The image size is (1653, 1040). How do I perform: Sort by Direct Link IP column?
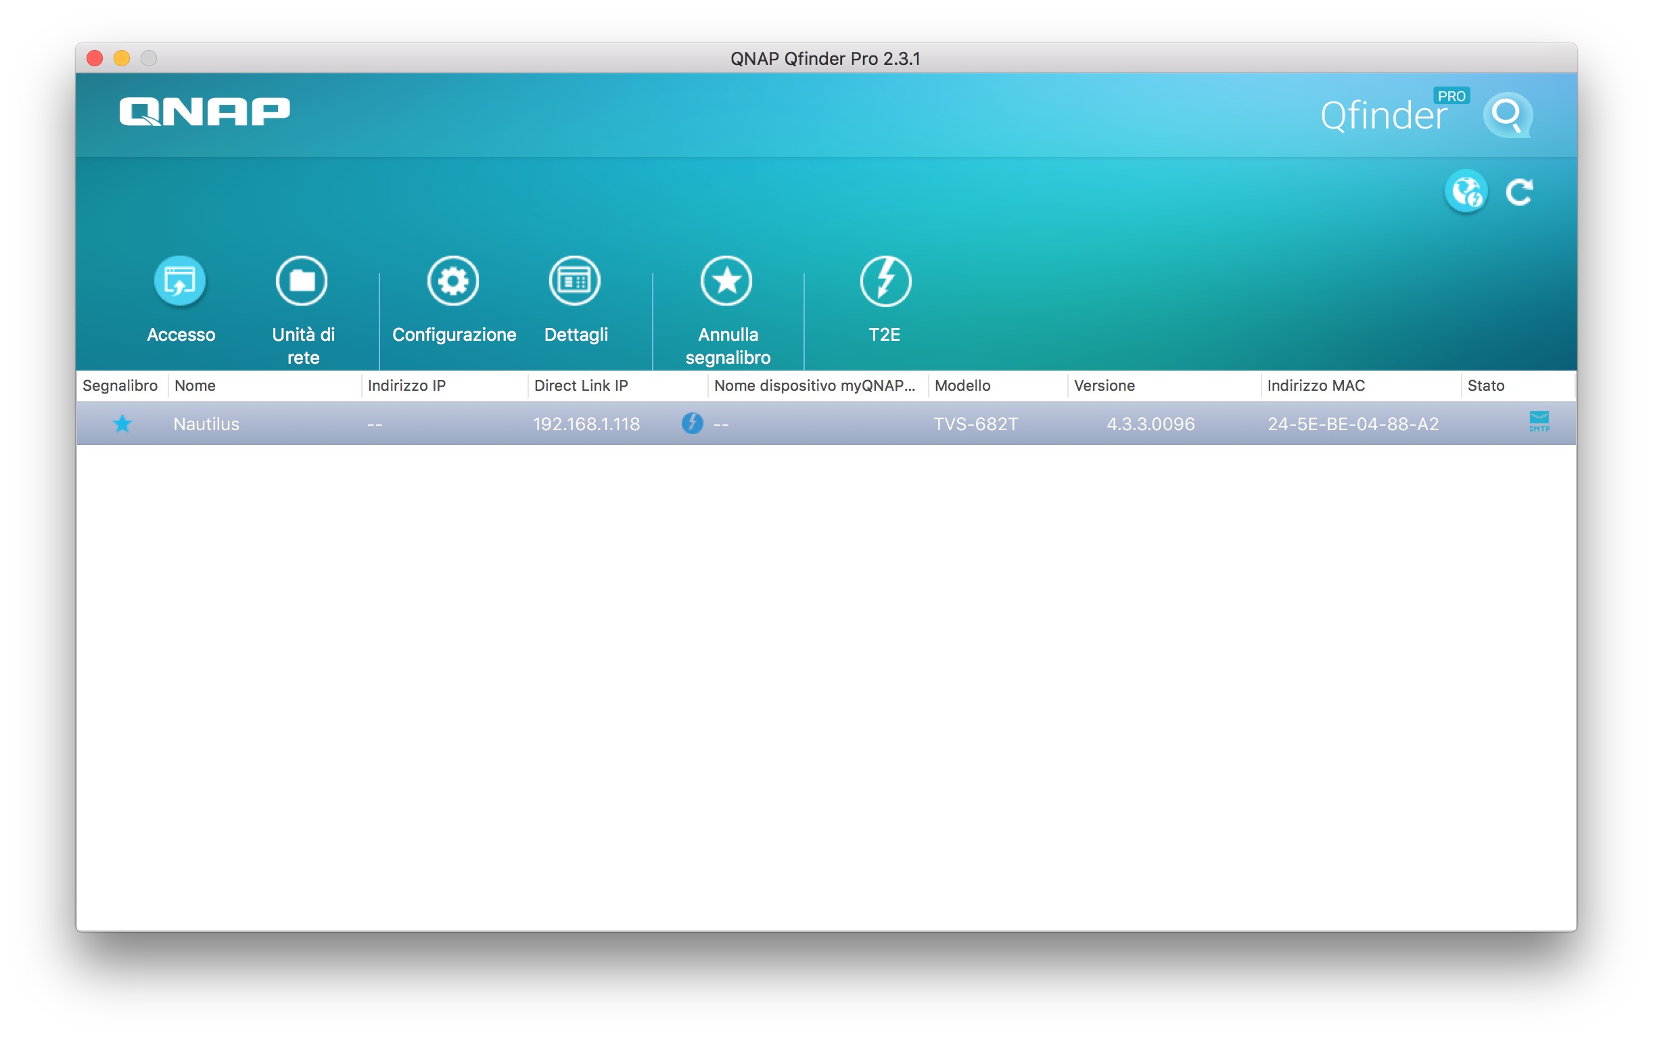[x=581, y=386]
